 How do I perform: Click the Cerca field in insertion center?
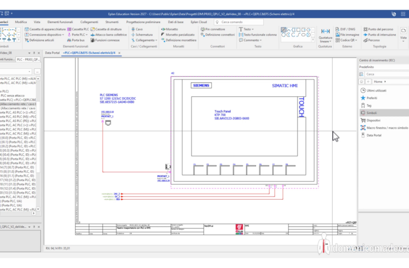point(386,74)
